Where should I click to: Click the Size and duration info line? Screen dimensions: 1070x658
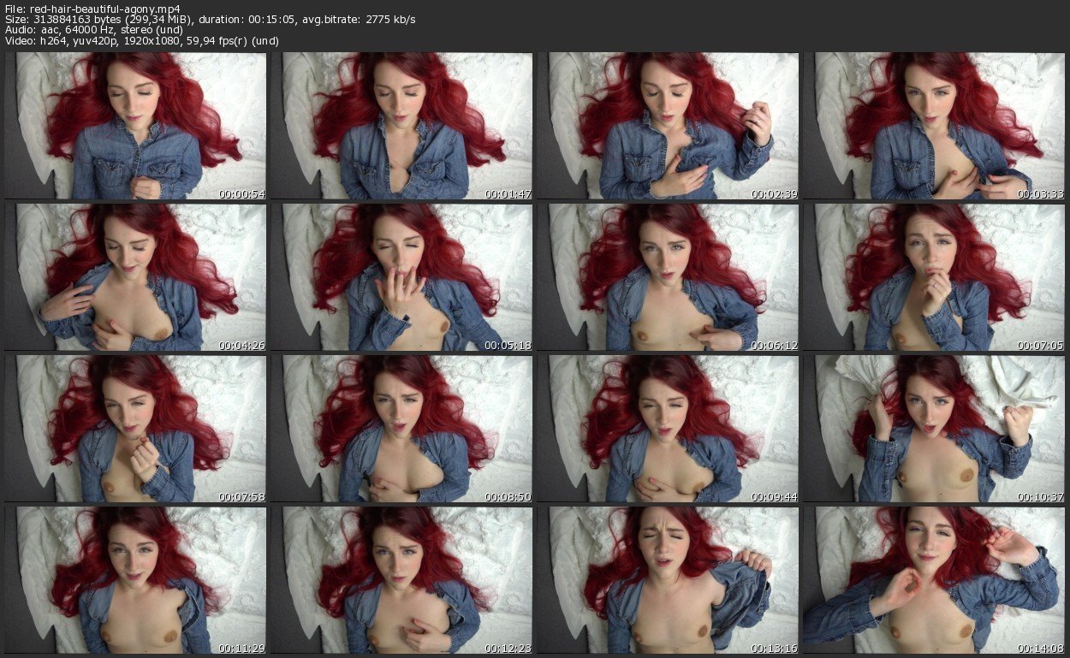click(210, 20)
